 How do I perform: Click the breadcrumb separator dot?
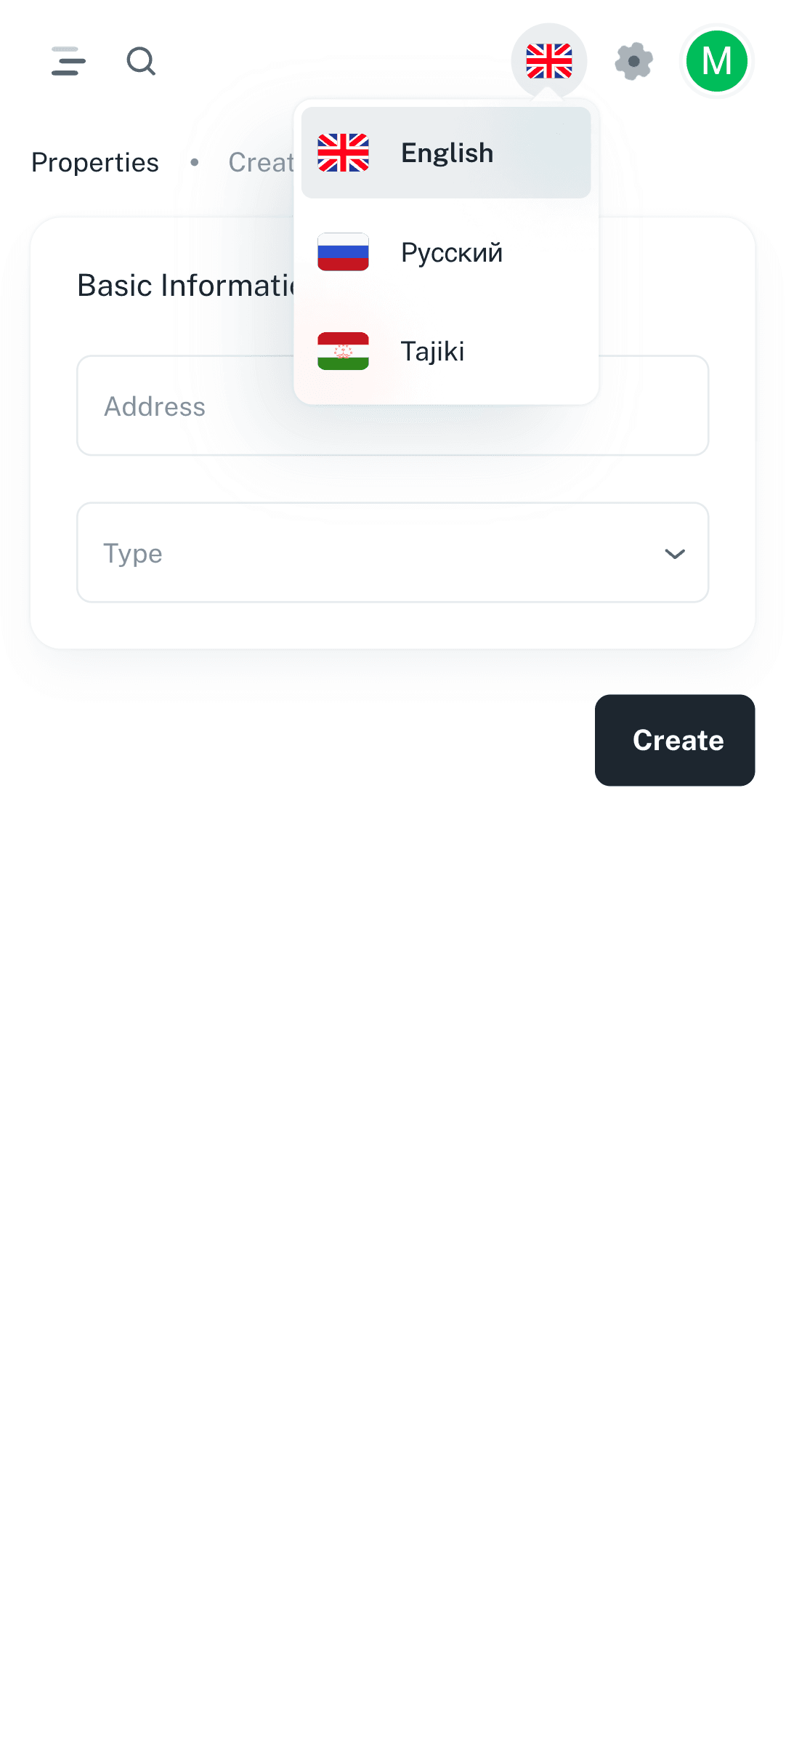(195, 163)
